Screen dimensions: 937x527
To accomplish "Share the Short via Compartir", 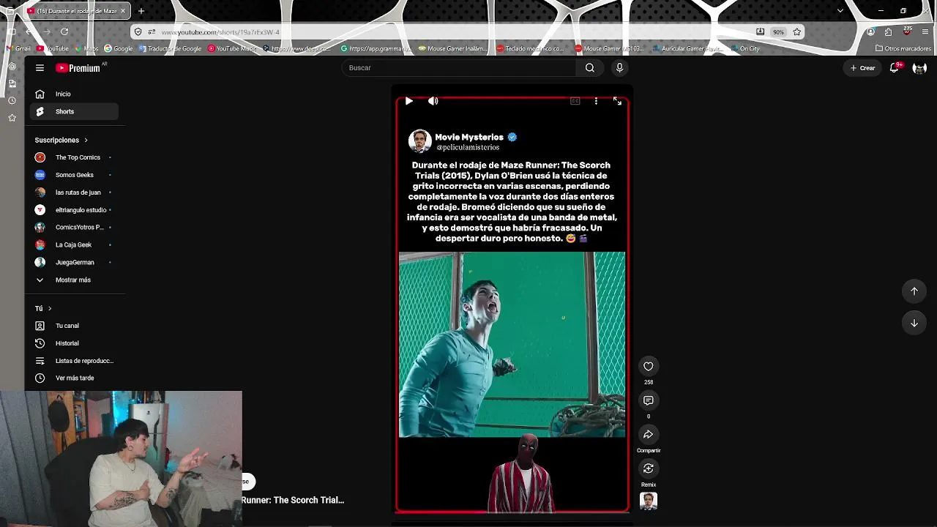I will [648, 435].
